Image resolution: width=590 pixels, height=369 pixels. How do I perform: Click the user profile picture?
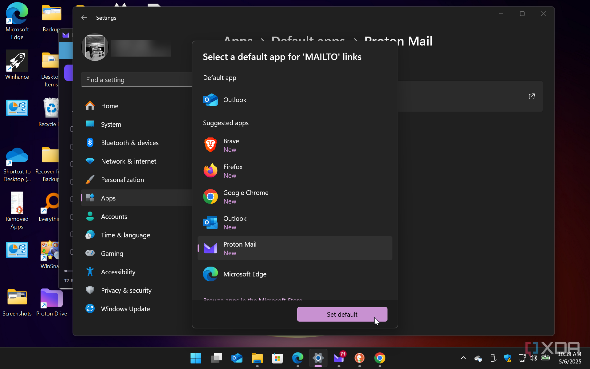95,47
